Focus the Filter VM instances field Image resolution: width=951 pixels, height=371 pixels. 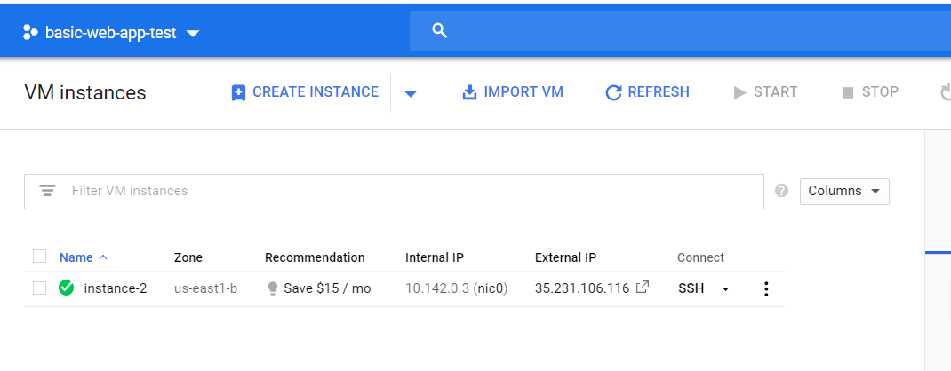pos(409,191)
